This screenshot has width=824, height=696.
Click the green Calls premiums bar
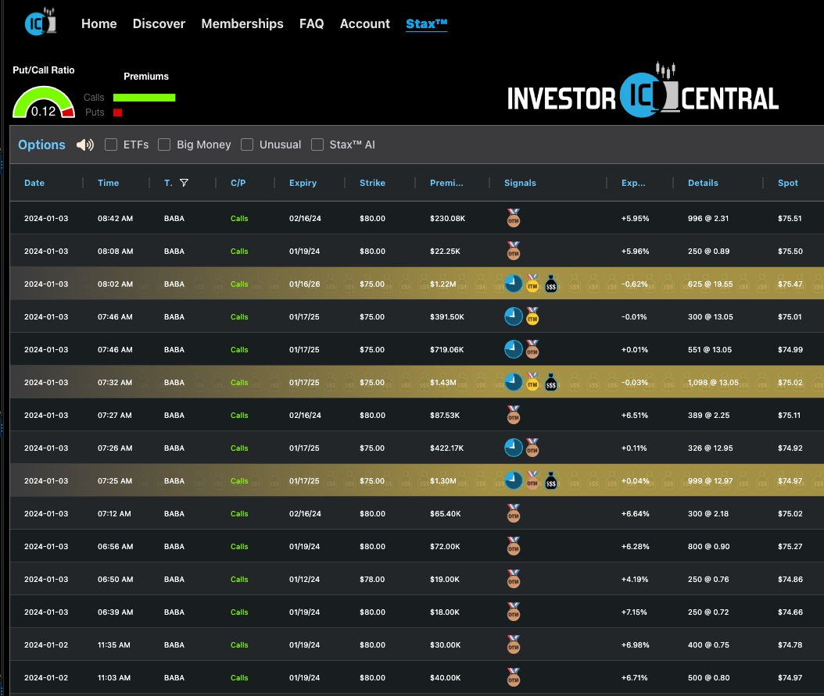[x=144, y=98]
